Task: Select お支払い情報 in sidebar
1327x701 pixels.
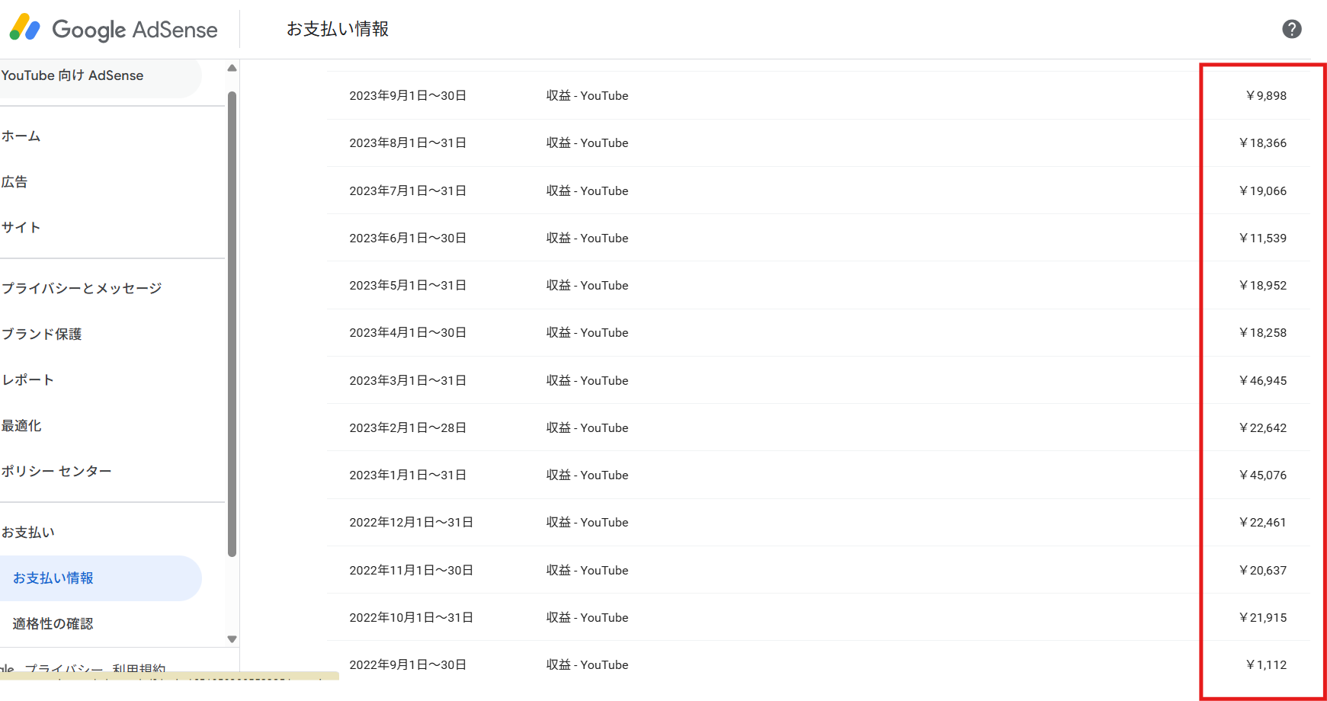Action: [53, 578]
